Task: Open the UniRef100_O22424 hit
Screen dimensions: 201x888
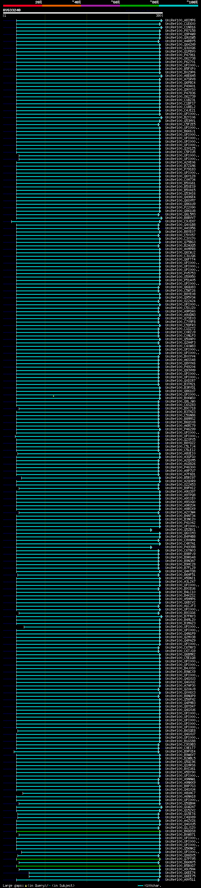Action: pyautogui.click(x=180, y=301)
